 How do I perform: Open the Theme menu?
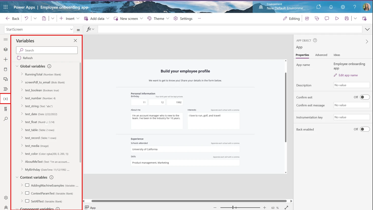tap(158, 18)
